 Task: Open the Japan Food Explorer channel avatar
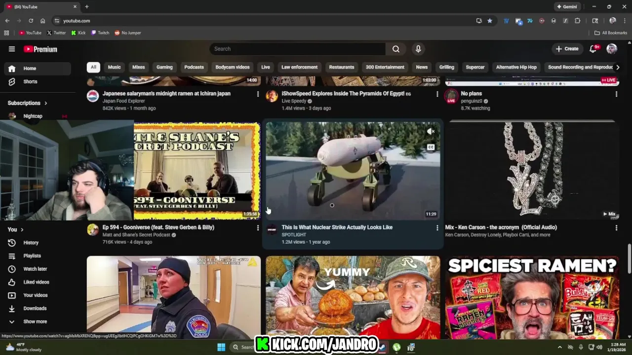point(93,96)
